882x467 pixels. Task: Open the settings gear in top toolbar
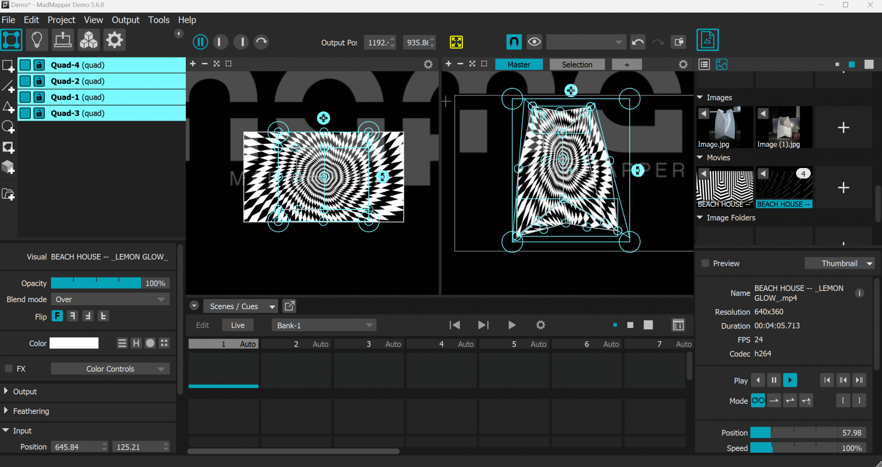[x=114, y=40]
